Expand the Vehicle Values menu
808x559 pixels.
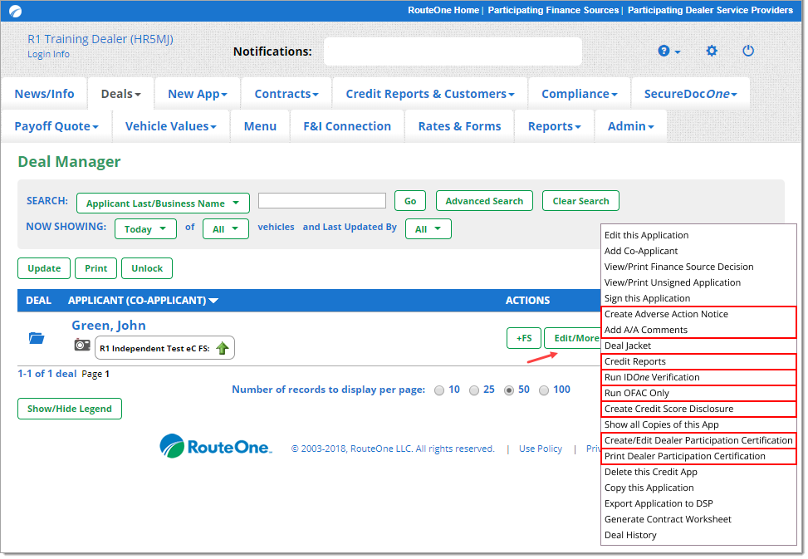point(170,126)
